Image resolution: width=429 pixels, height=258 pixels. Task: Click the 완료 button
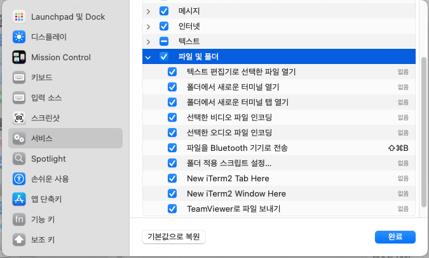pos(395,236)
